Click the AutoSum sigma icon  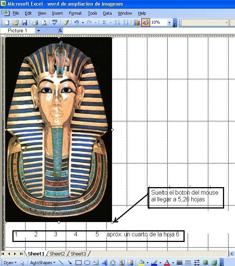click(x=105, y=23)
